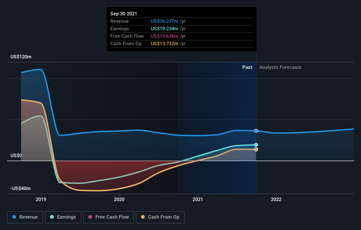Toggle the Free Cash Flow legend button
The image size is (361, 230).
coord(109,217)
